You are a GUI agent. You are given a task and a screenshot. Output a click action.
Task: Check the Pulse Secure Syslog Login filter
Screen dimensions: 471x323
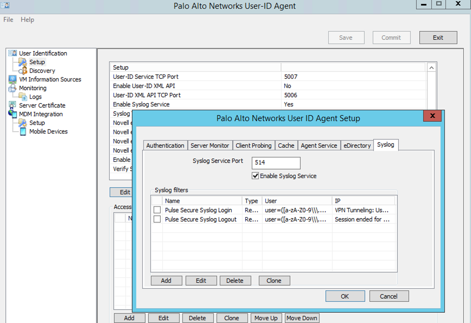pos(157,210)
